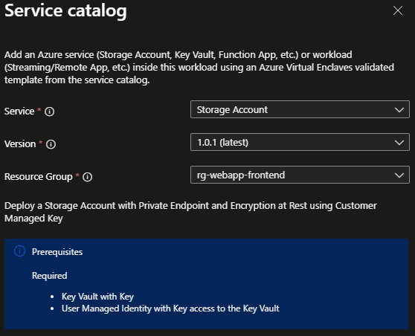The width and height of the screenshot is (415, 336).
Task: Click the Prerequisites info icon
Action: coord(19,251)
